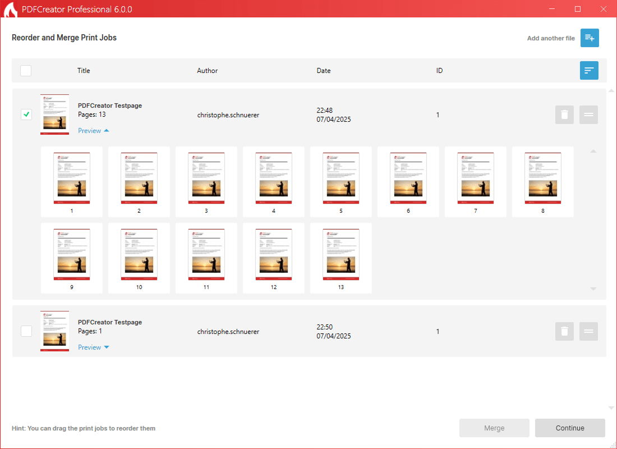This screenshot has height=449, width=617.
Task: Click the Author column header
Action: (x=208, y=71)
